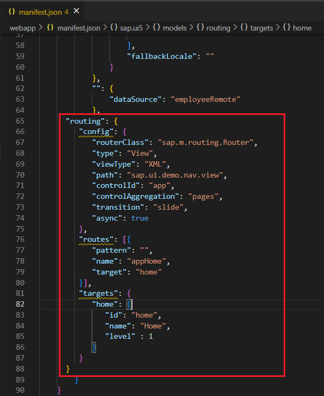Click line number 65
The height and width of the screenshot is (396, 324).
point(20,121)
